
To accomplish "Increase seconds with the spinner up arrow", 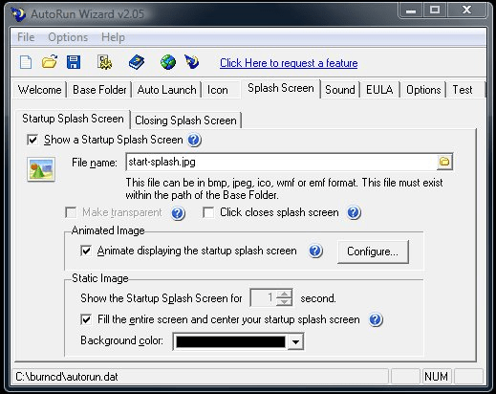I will click(x=284, y=294).
